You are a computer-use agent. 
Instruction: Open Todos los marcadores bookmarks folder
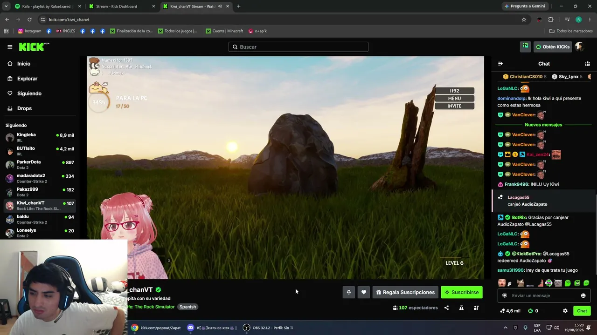pos(570,31)
